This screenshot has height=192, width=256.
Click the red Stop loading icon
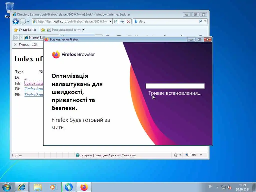(128, 21)
